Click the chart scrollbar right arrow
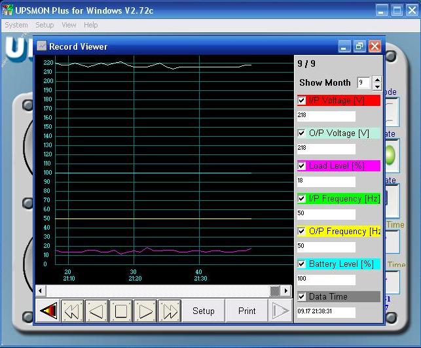This screenshot has height=348, width=421. pos(286,290)
